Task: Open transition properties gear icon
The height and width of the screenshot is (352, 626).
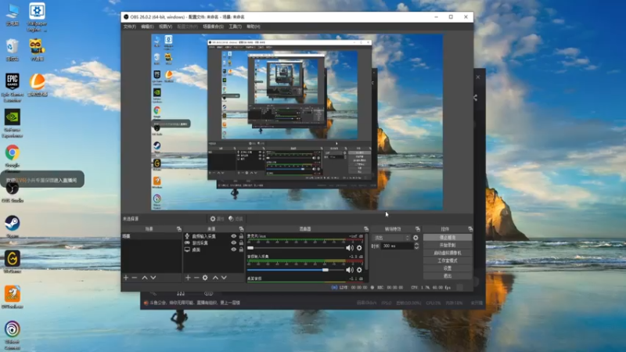Action: point(416,238)
